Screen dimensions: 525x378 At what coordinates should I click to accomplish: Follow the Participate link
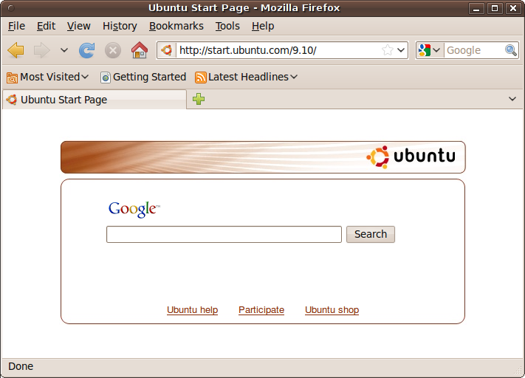point(261,310)
